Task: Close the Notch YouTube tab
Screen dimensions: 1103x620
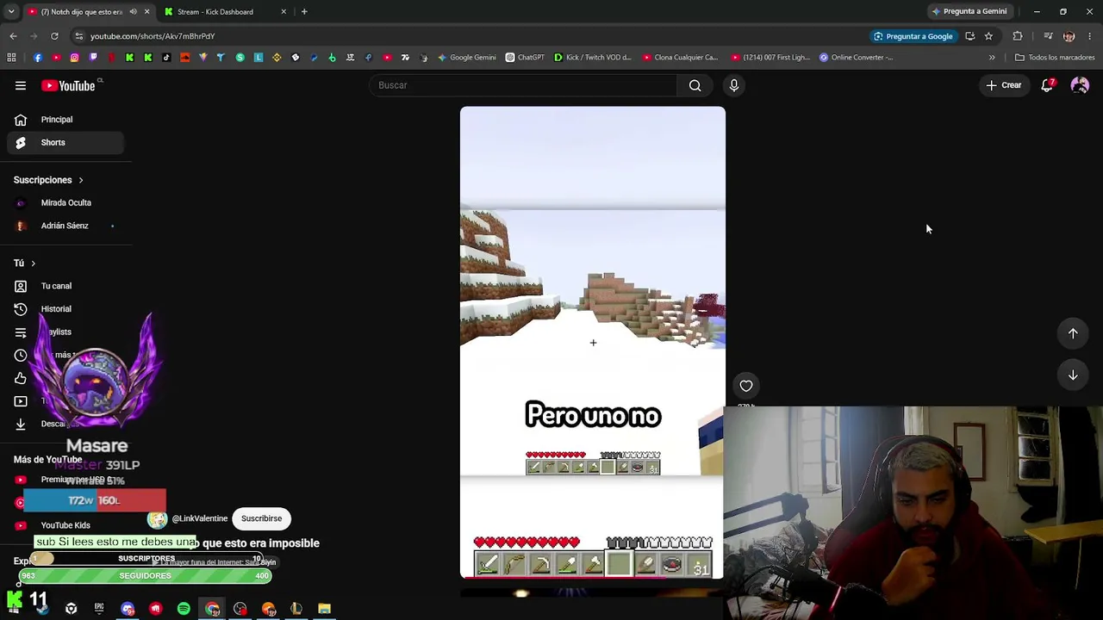Action: [x=146, y=12]
